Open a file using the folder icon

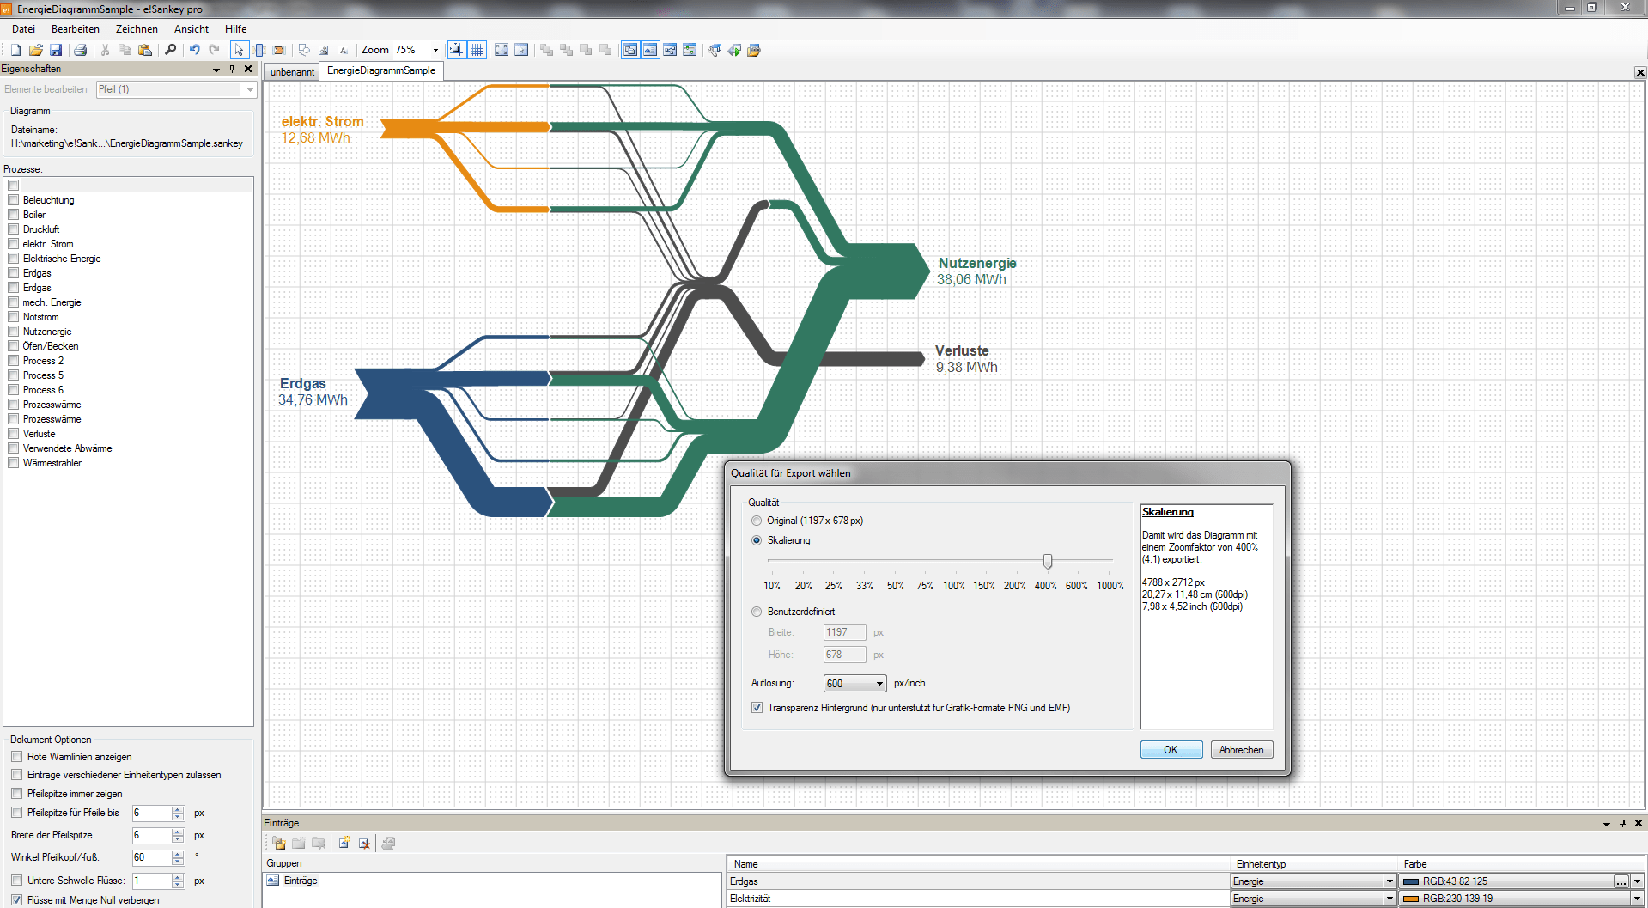[x=36, y=51]
